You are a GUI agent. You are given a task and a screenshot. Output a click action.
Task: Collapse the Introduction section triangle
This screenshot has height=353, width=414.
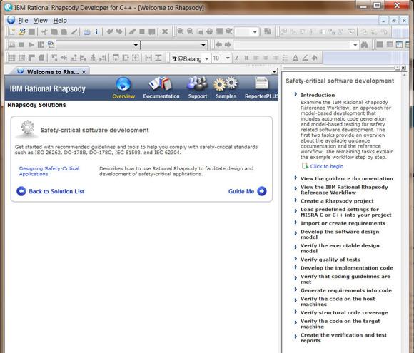(296, 94)
